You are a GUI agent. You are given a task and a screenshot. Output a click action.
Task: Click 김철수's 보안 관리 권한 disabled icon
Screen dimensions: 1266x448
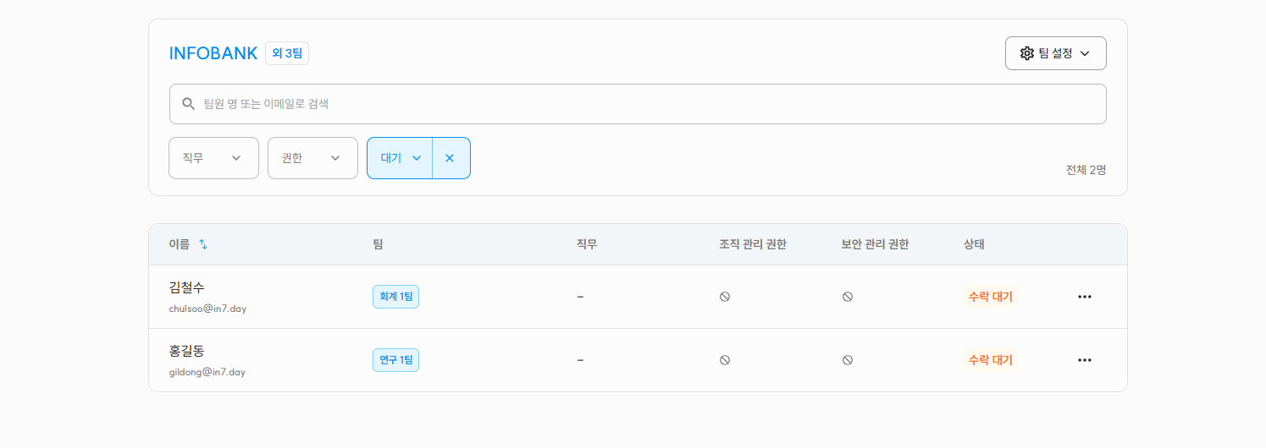(x=848, y=297)
